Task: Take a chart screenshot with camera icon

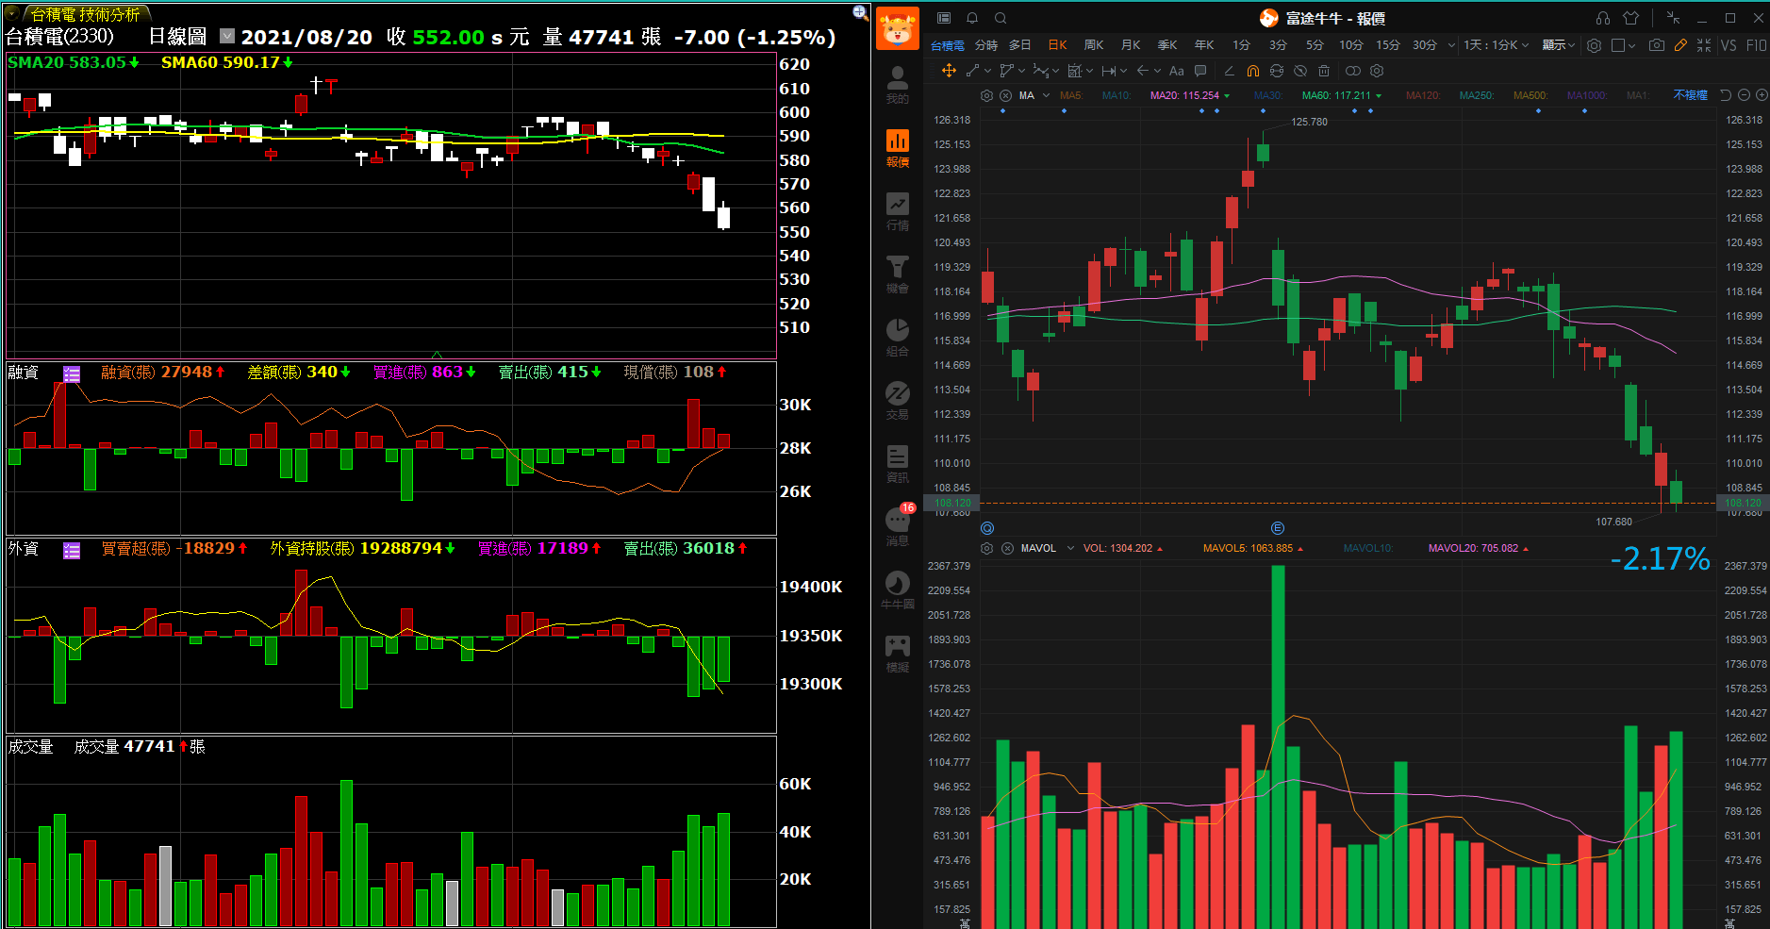Action: (x=1657, y=45)
